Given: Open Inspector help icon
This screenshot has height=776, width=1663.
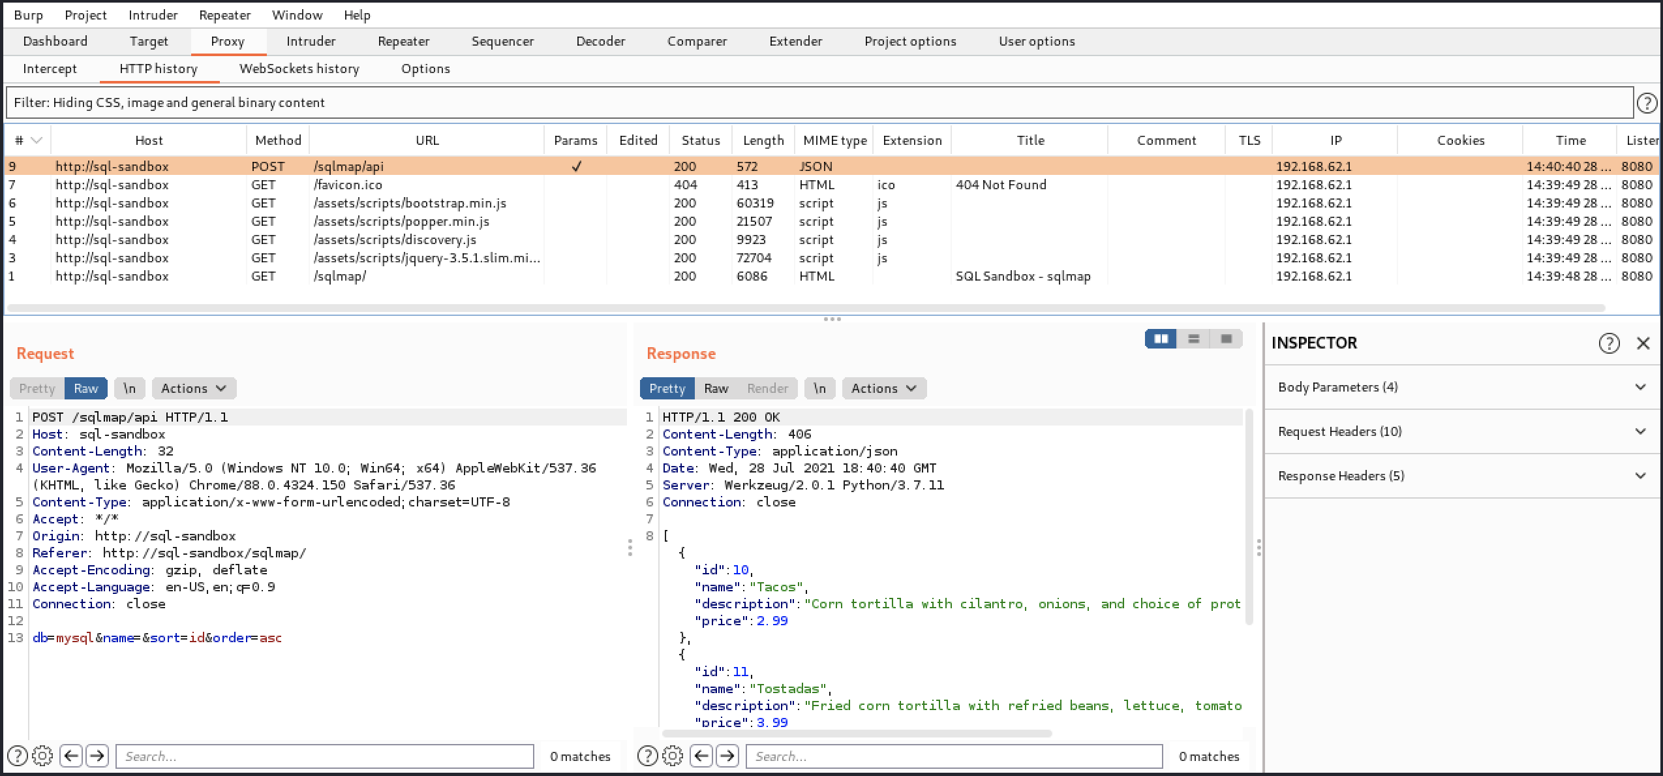Looking at the screenshot, I should 1609,343.
